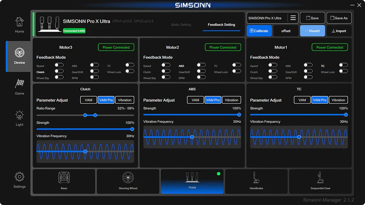Toggle Clutch feedback for Motor3

(x=59, y=71)
